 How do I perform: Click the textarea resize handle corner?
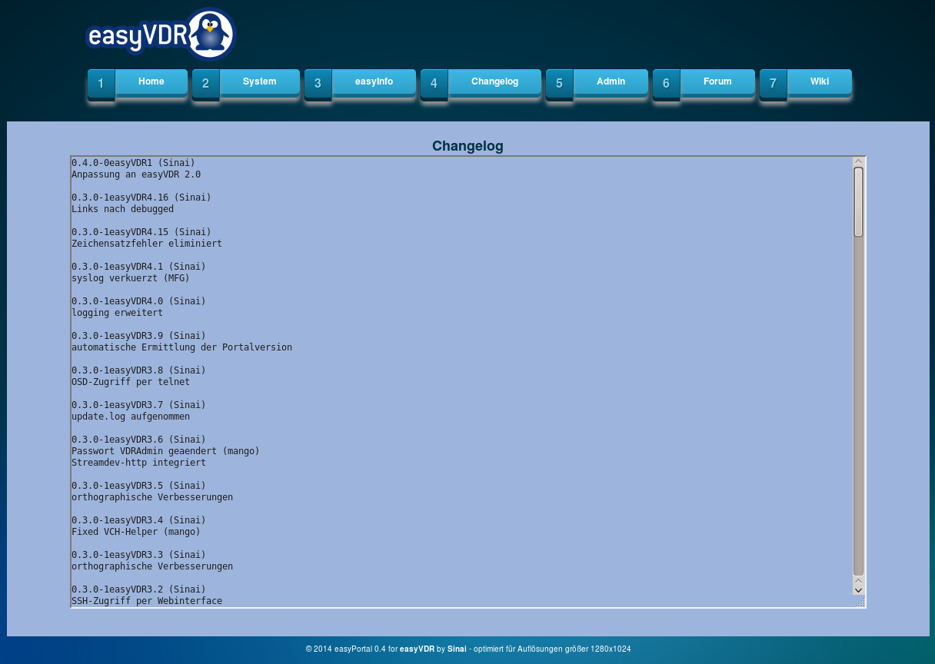(x=860, y=602)
